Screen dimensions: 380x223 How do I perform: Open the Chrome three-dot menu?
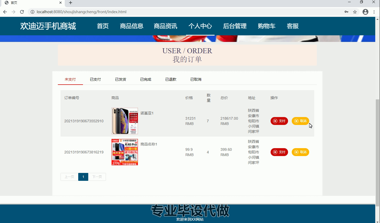click(x=374, y=12)
